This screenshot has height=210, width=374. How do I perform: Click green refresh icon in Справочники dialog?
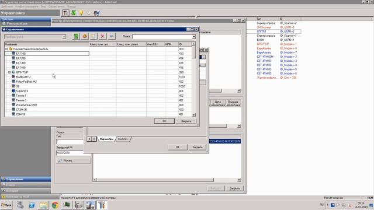(76, 36)
